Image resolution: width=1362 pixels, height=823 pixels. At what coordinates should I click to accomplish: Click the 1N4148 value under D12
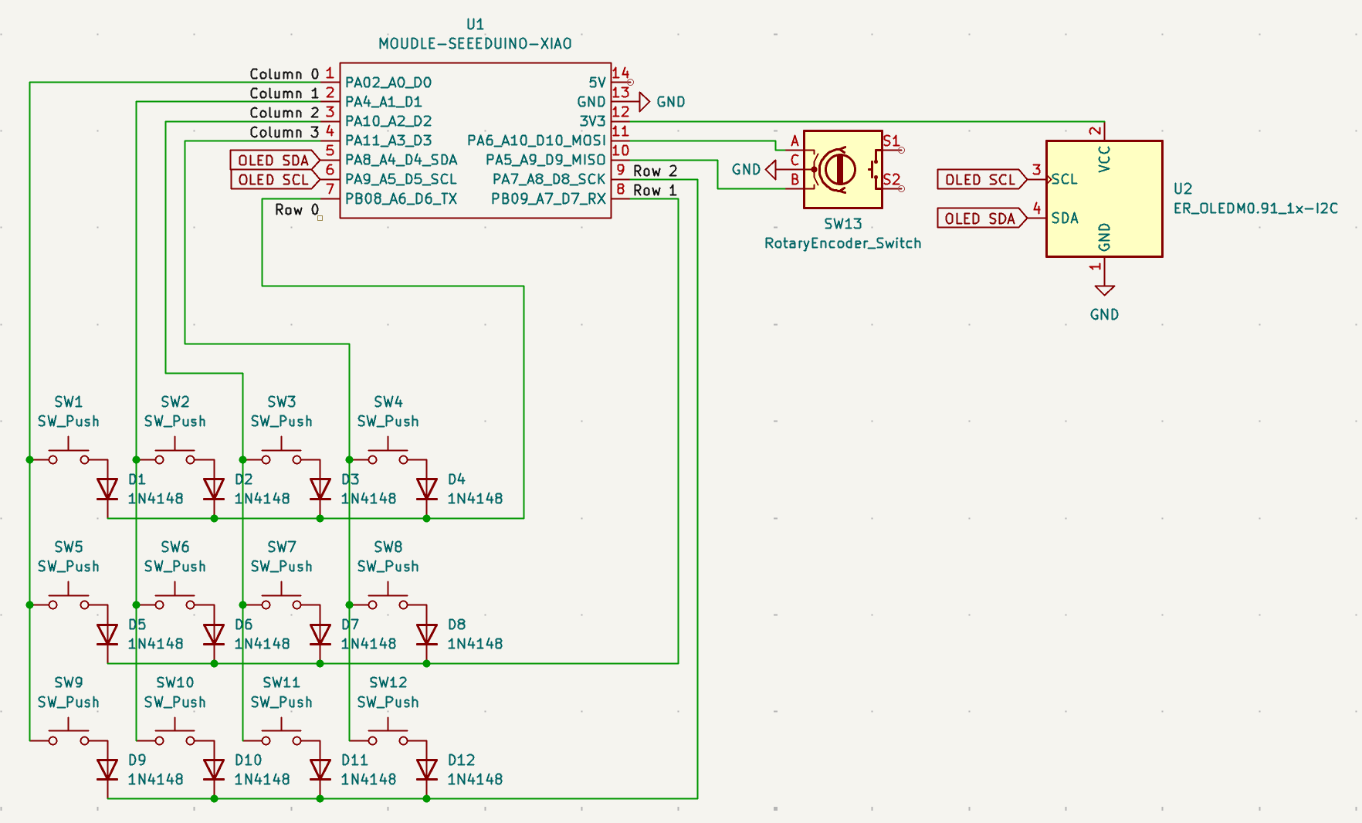pos(476,780)
